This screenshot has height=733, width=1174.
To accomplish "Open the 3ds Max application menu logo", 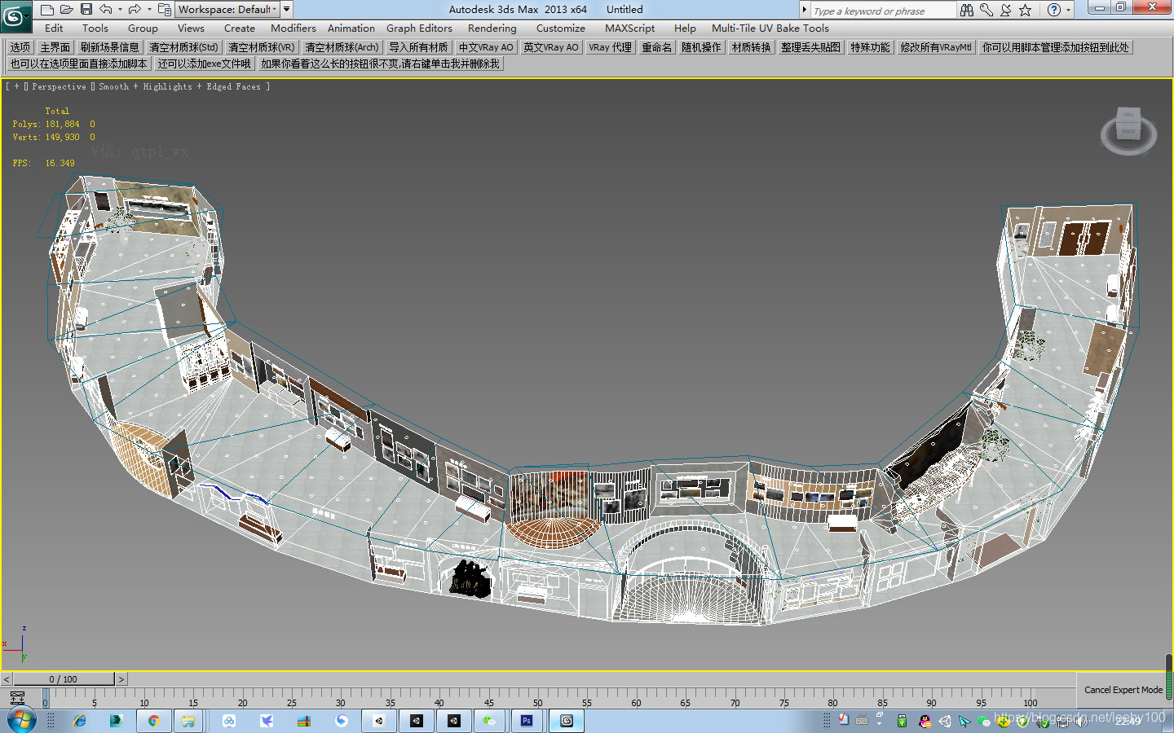I will tap(15, 10).
